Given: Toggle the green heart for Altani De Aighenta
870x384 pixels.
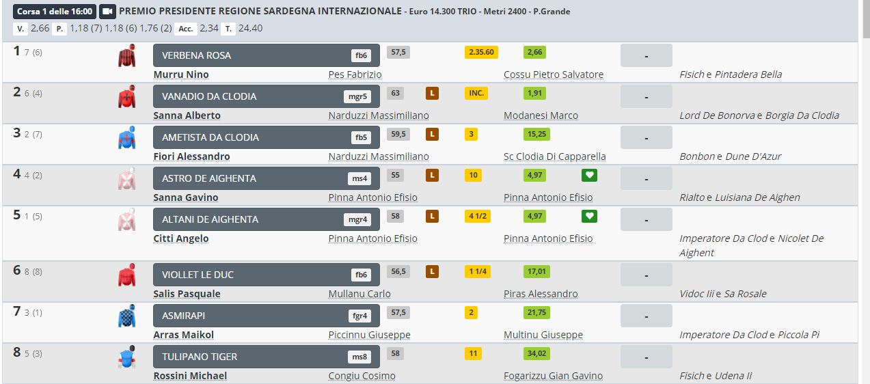Looking at the screenshot, I should 589,217.
